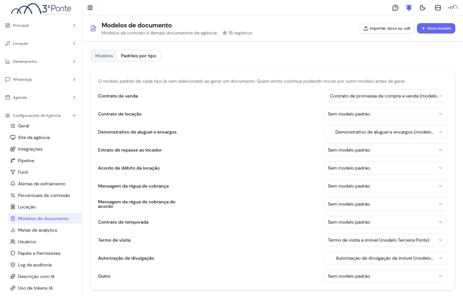Click the Locação key icon
This screenshot has height=296, width=463.
point(8,43)
